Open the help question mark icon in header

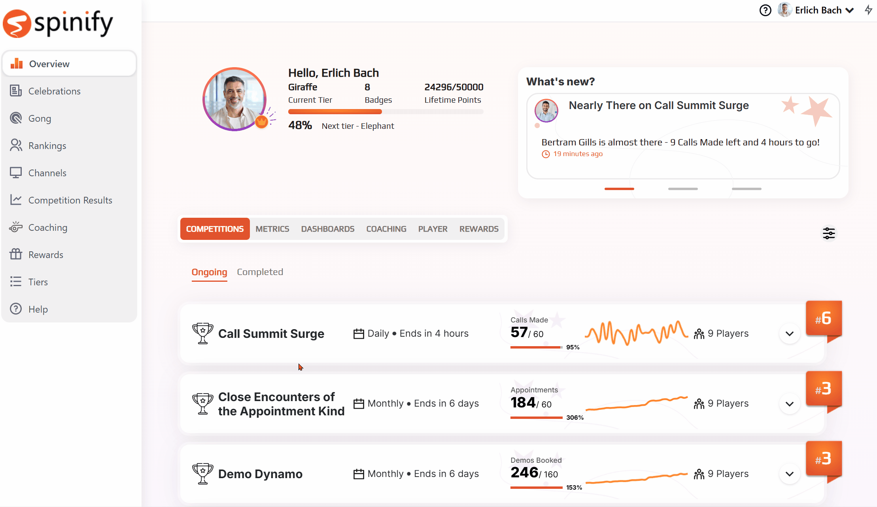765,10
